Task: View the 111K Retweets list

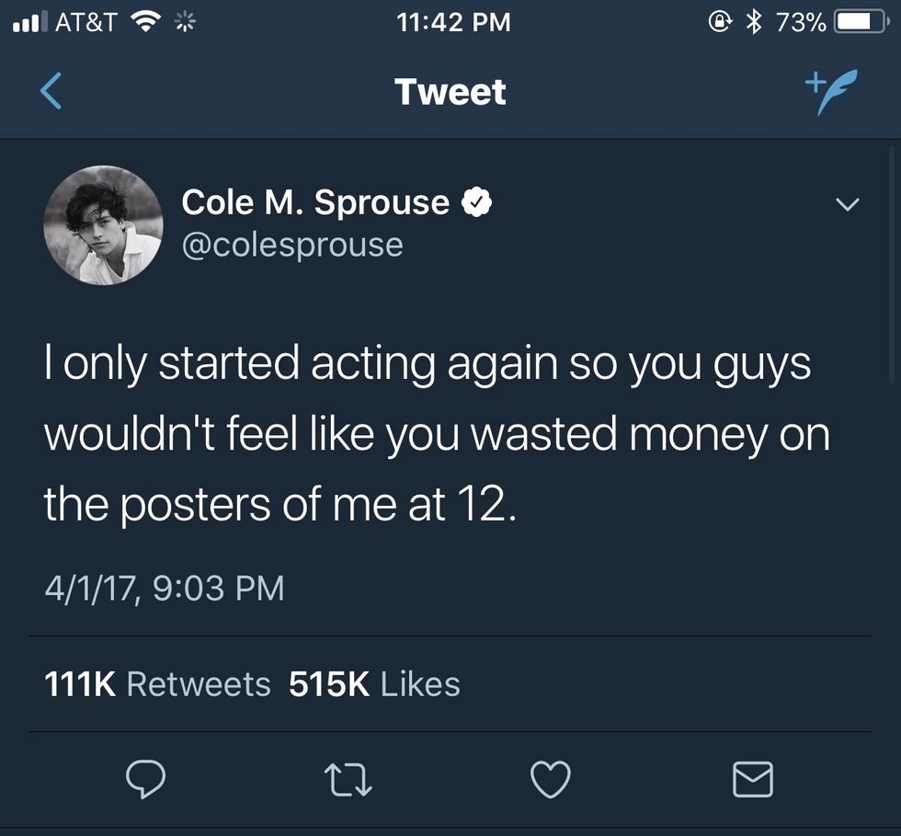Action: 157,684
